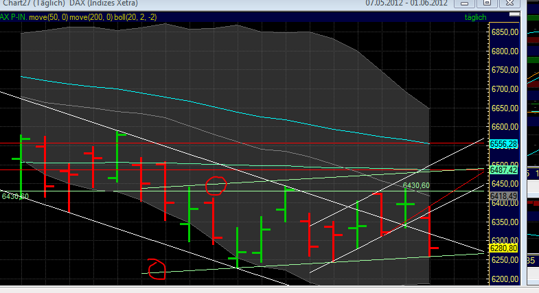Click the 6200,00 price axis label

(505, 279)
